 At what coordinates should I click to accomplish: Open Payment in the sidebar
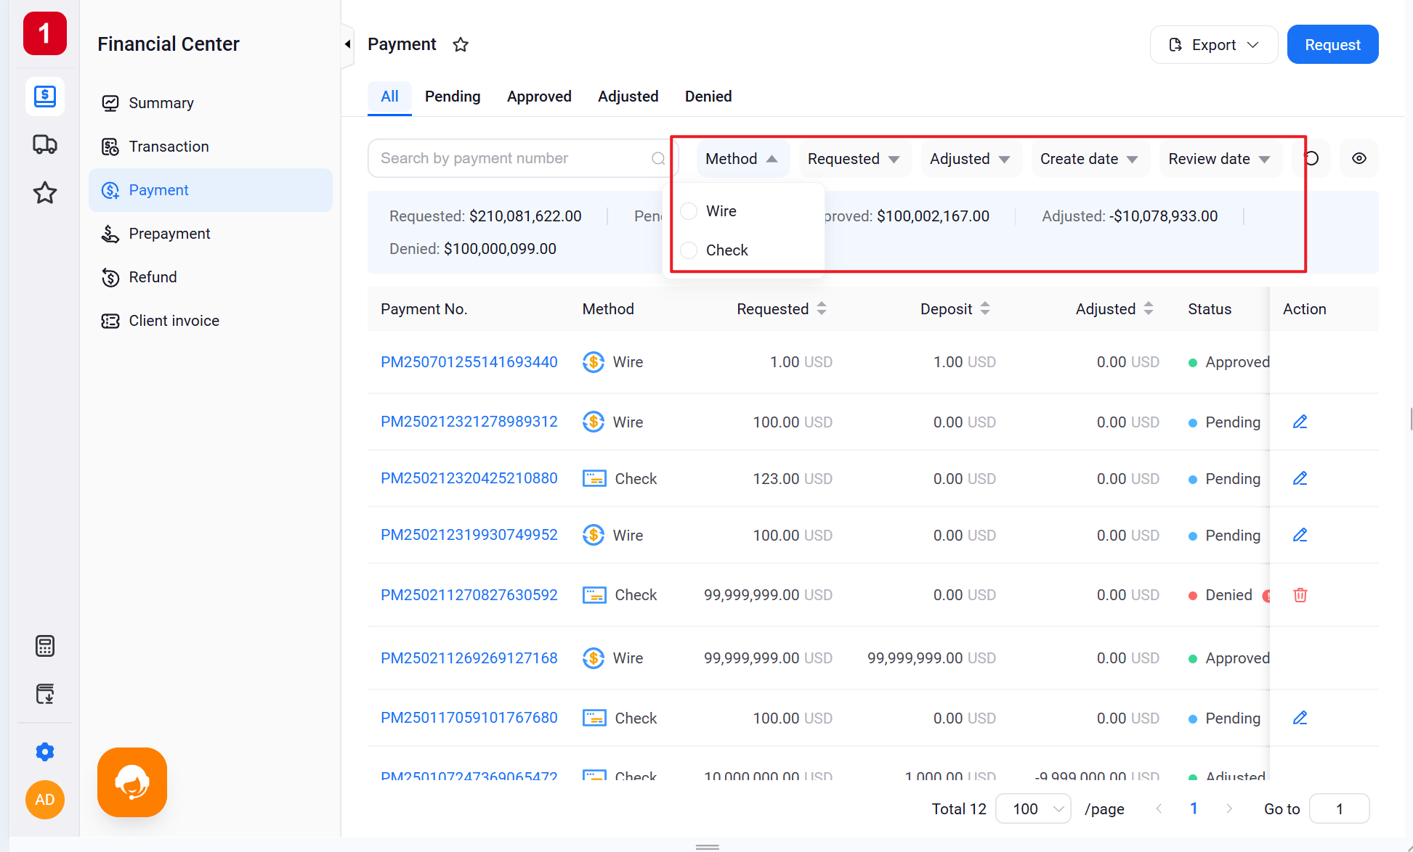(211, 190)
